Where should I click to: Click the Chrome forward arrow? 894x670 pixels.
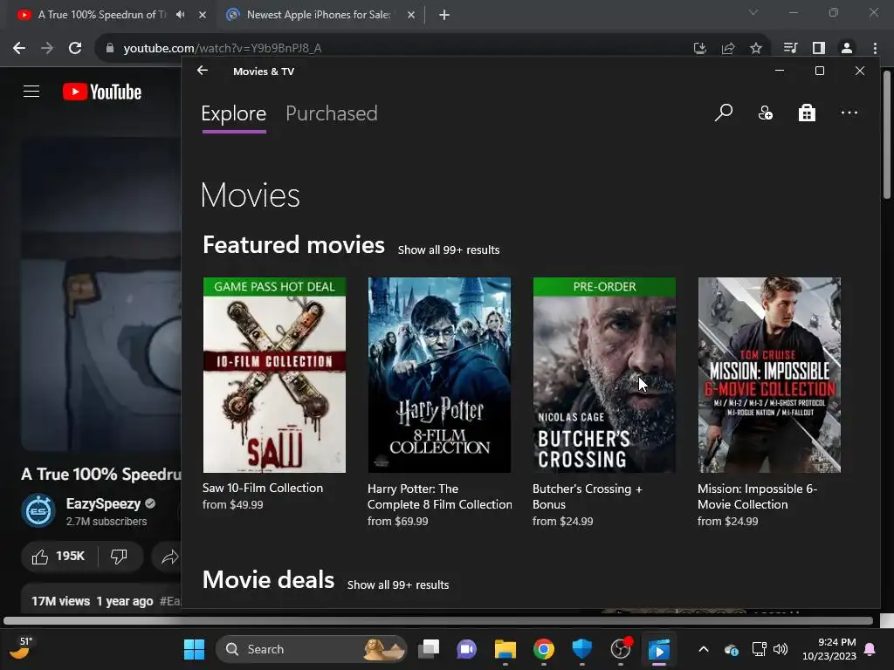point(47,48)
